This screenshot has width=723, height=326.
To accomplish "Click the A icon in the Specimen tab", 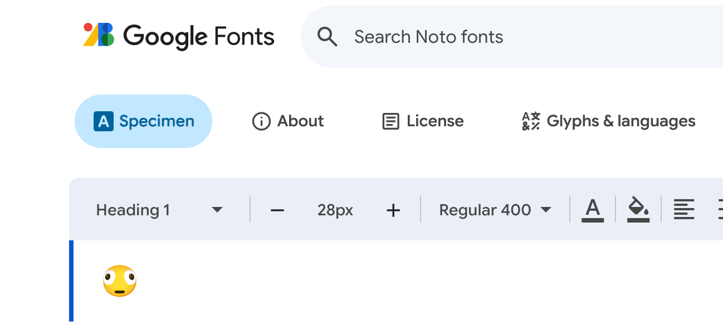I will (x=104, y=121).
